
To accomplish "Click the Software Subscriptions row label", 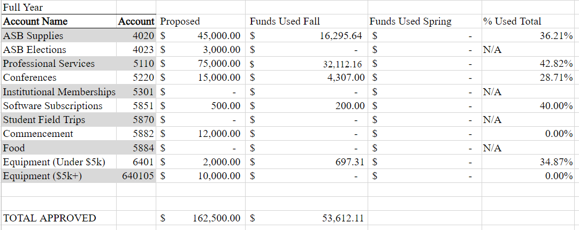I will (x=59, y=105).
